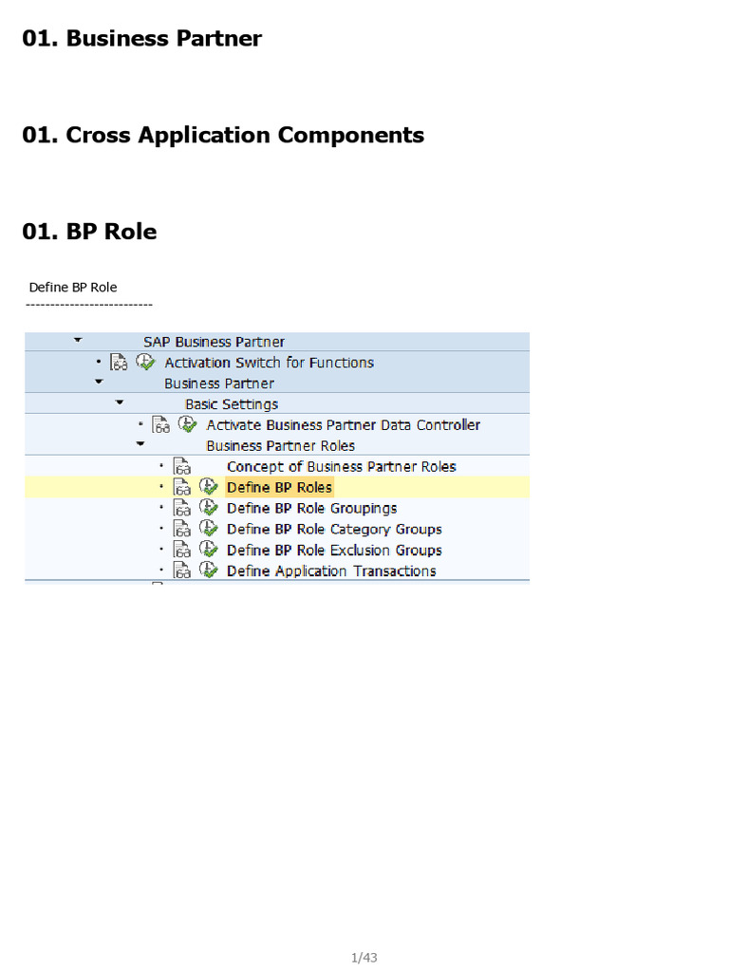Execute Activate Business Partner Data Controller activity
729x972 pixels.
[187, 424]
